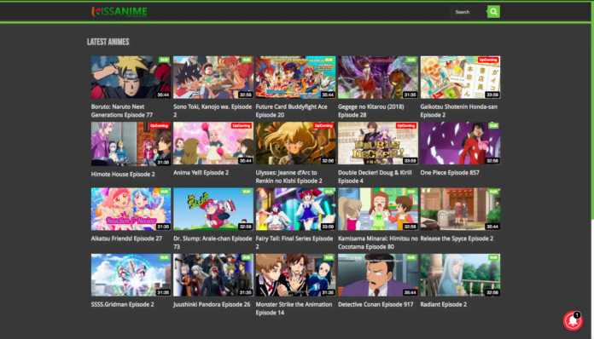Screen dimensions: 594x339
Task: Click UpComing badge on Double Decker! thumbnail
Action: 405,125
